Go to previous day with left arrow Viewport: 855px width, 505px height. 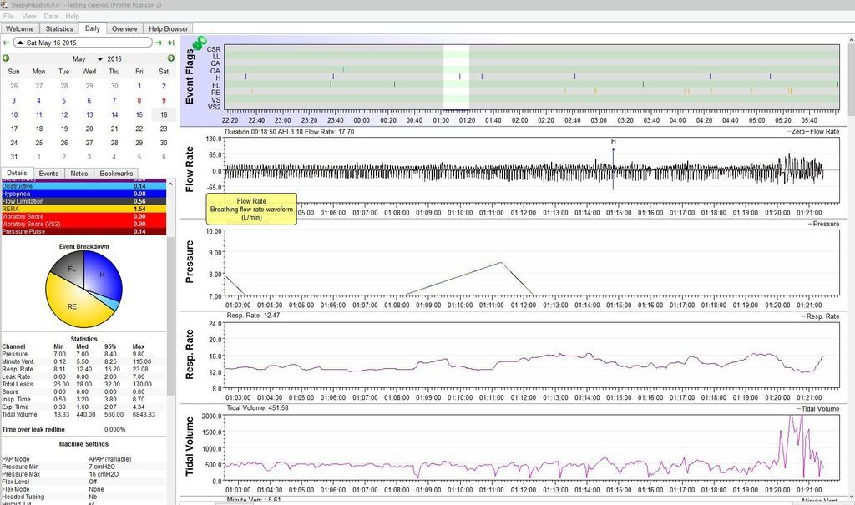[6, 43]
